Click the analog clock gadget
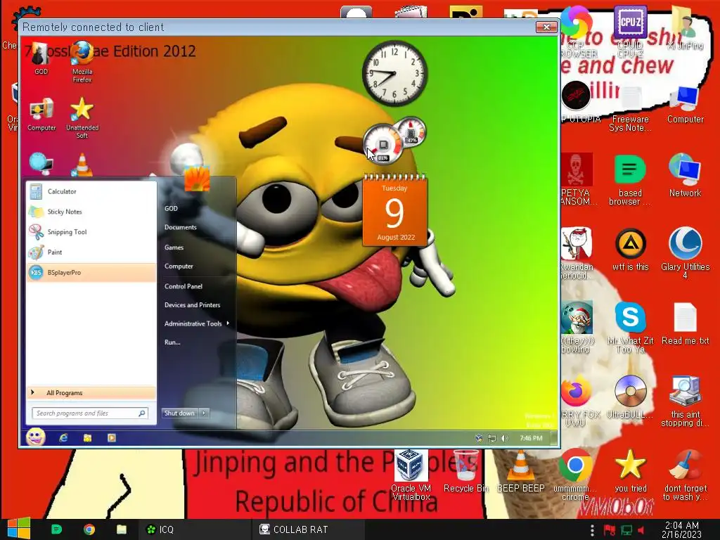 click(394, 73)
